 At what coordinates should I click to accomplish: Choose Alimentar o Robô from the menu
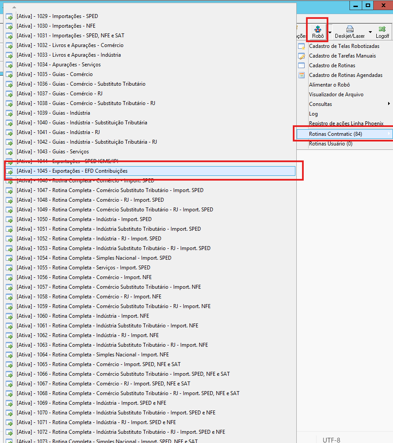(x=329, y=85)
